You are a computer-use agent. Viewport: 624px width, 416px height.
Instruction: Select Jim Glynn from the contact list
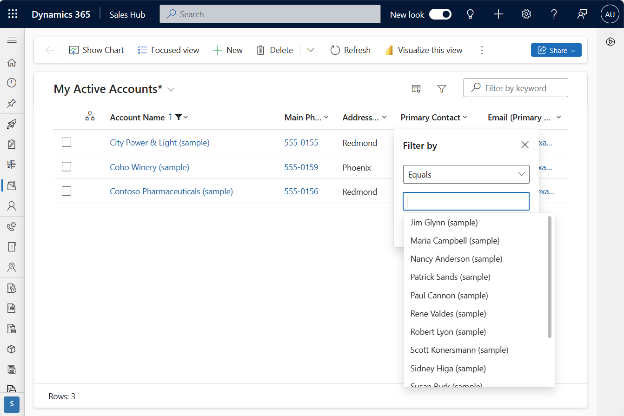pos(444,222)
